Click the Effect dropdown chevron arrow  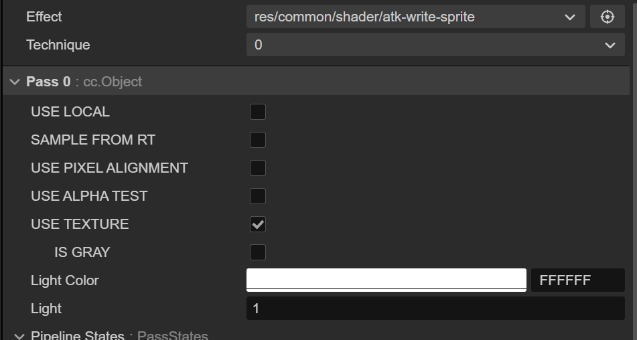(x=570, y=17)
